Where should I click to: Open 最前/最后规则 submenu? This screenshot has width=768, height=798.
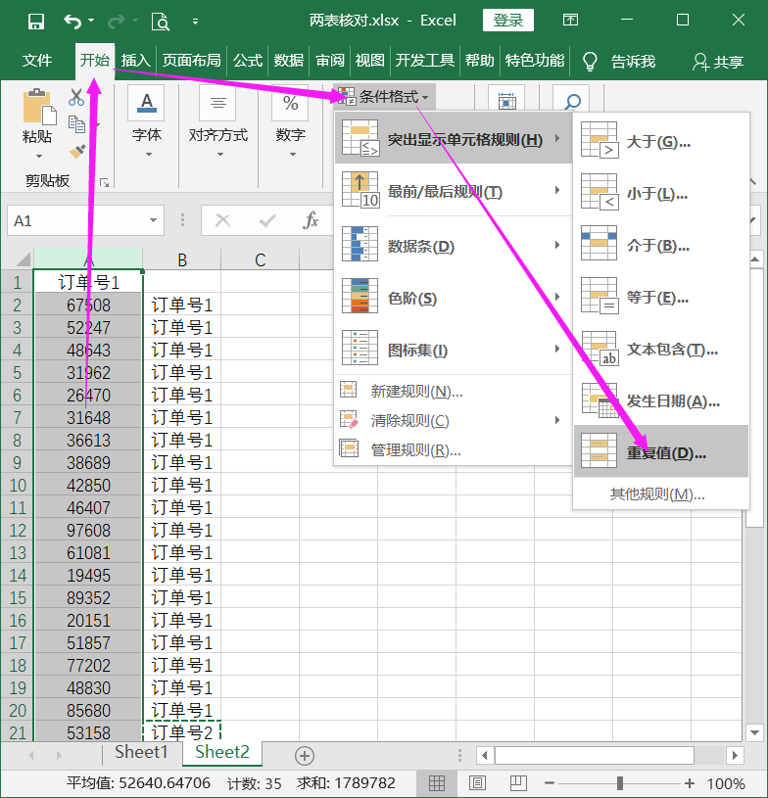(x=454, y=191)
